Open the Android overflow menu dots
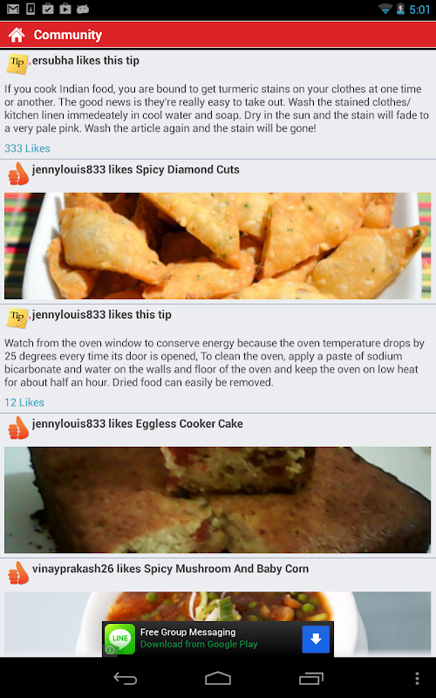The height and width of the screenshot is (698, 436). click(417, 678)
